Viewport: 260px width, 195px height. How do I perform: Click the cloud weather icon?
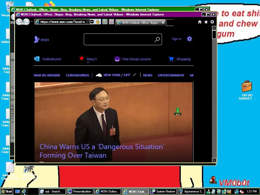click(99, 75)
